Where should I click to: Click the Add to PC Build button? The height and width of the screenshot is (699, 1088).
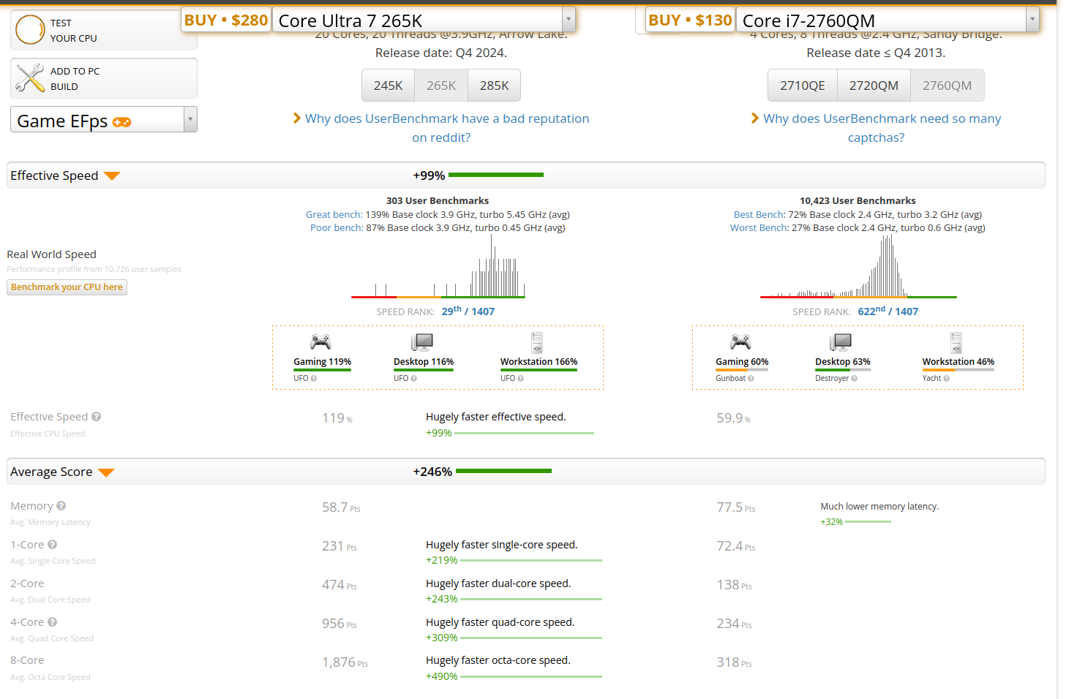tap(104, 78)
